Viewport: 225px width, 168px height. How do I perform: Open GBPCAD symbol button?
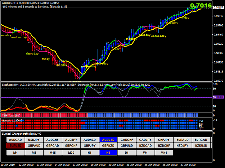[53, 146]
